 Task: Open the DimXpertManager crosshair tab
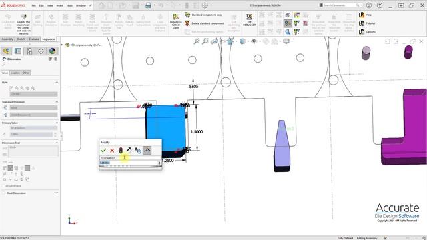[41, 51]
